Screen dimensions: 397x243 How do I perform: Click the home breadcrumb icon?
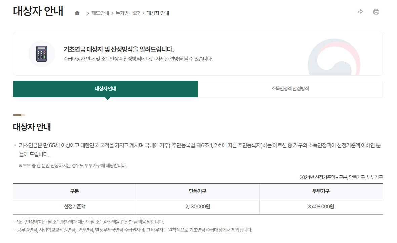pos(78,13)
